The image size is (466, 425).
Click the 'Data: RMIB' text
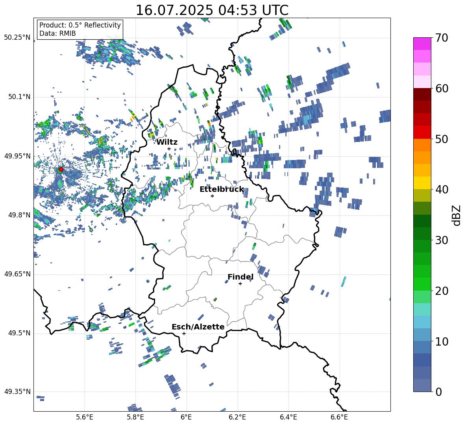tap(57, 33)
